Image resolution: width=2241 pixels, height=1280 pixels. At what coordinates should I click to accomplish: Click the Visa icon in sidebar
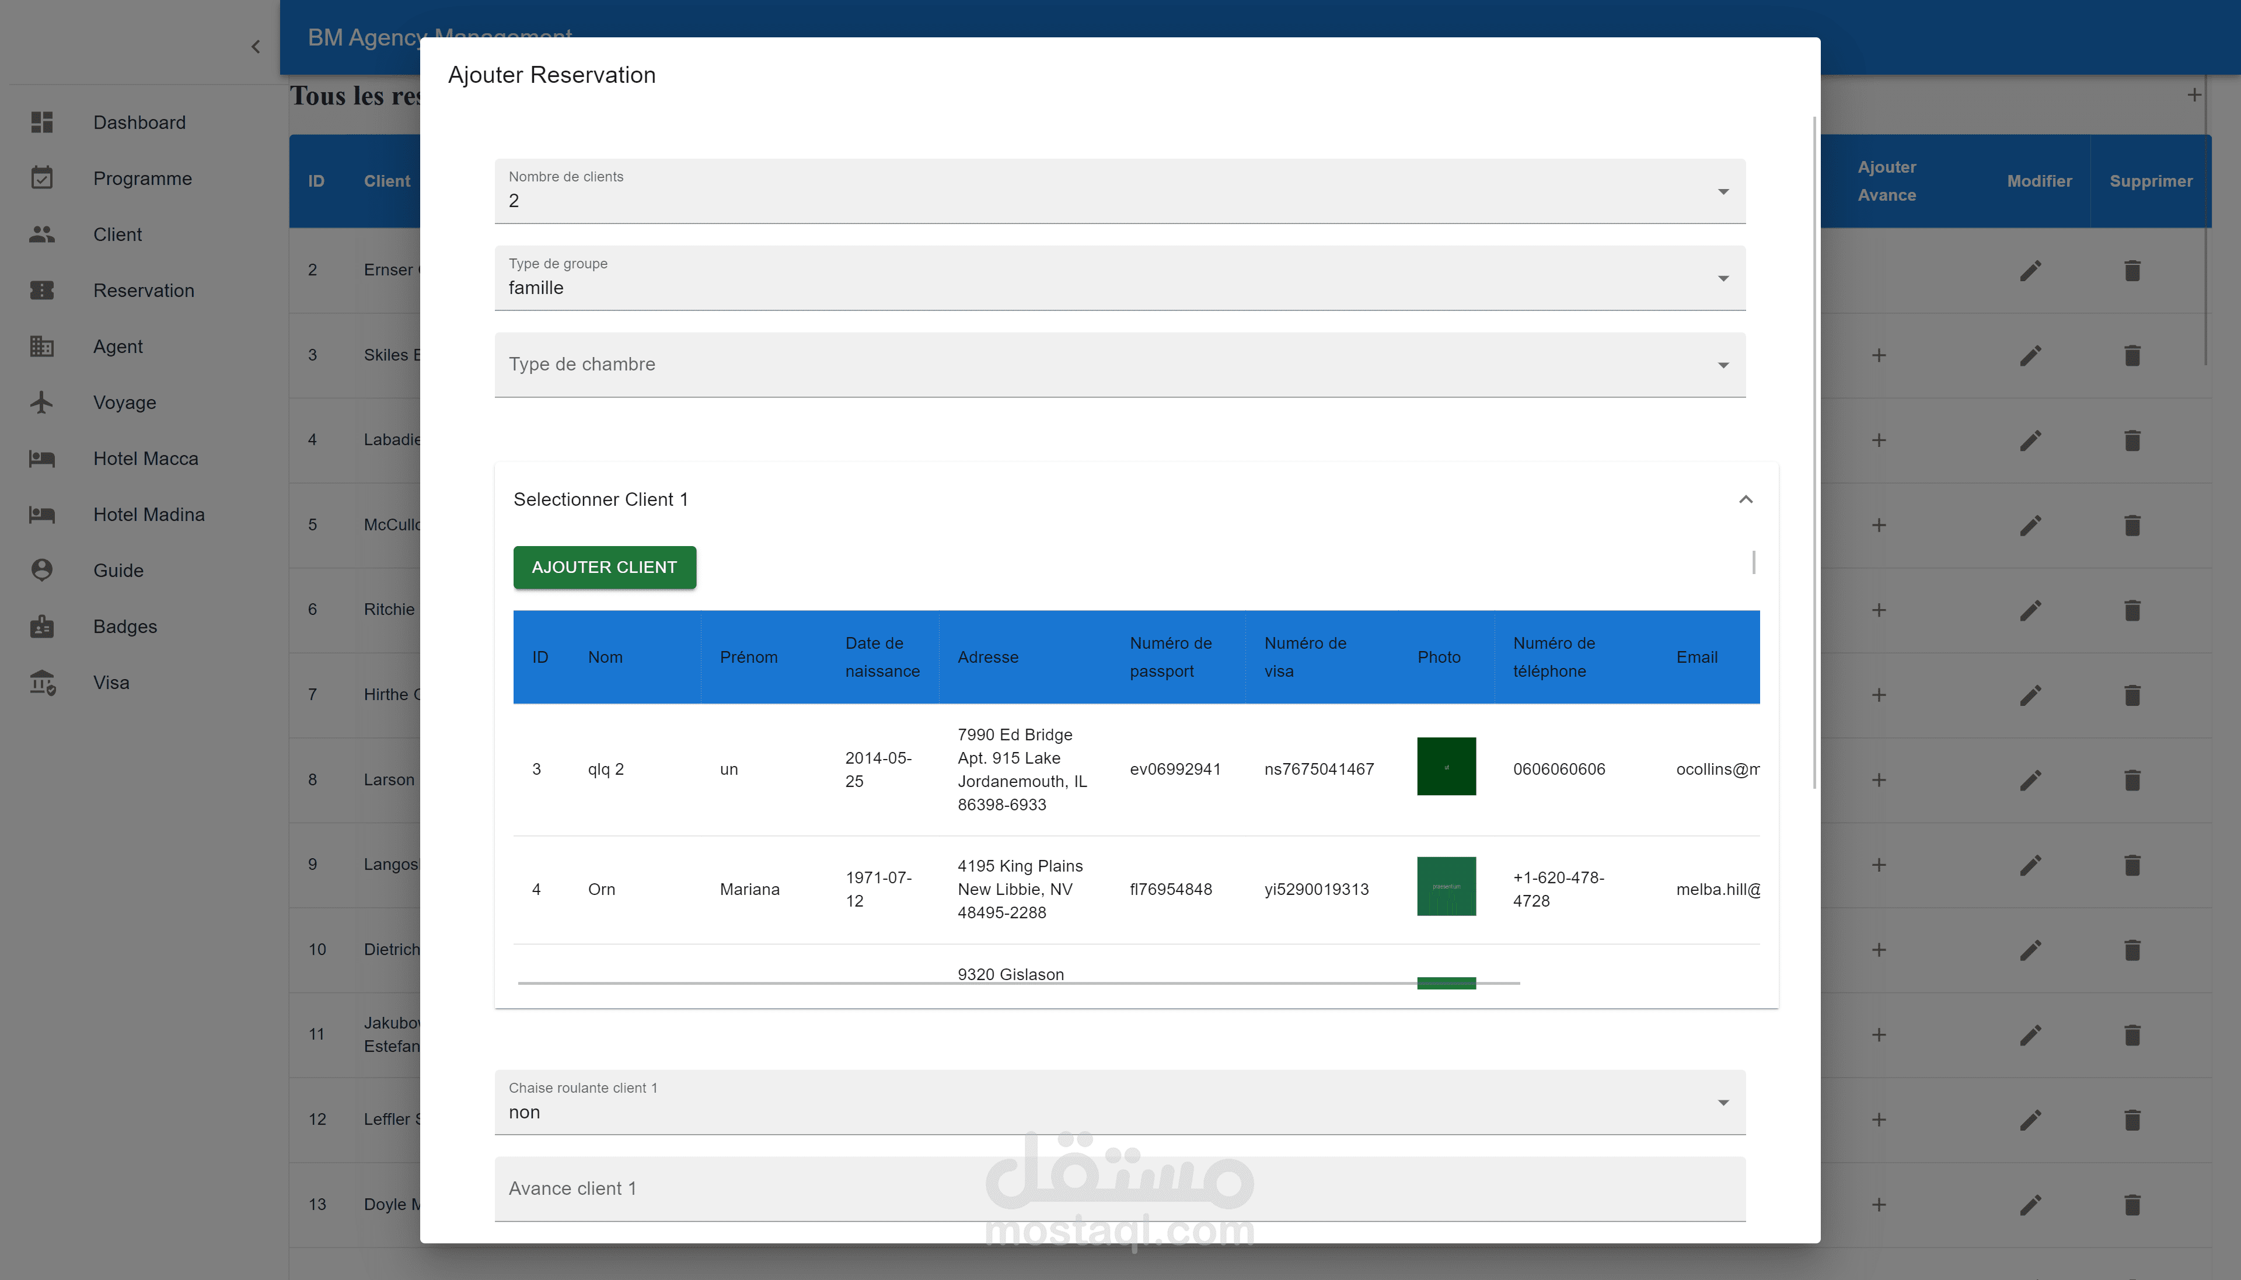coord(41,683)
